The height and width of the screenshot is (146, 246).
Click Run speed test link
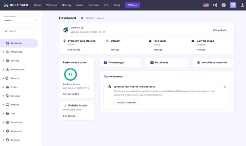71,94
